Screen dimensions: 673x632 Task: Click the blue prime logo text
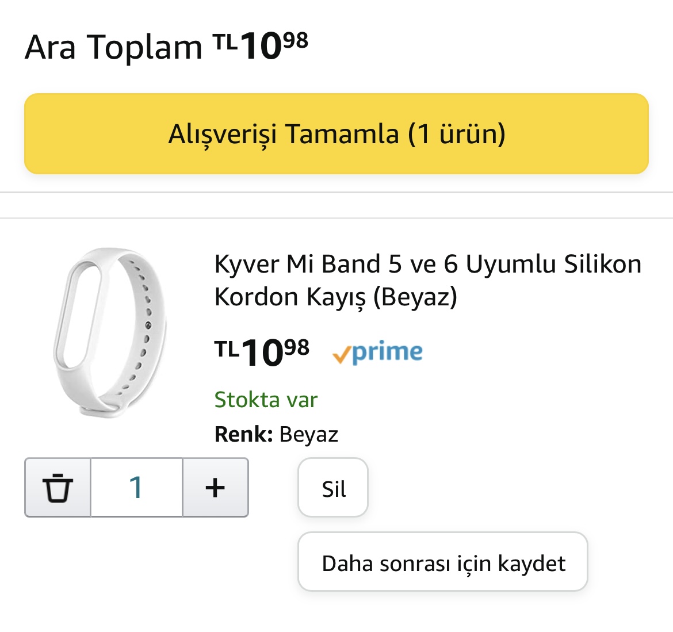(387, 351)
